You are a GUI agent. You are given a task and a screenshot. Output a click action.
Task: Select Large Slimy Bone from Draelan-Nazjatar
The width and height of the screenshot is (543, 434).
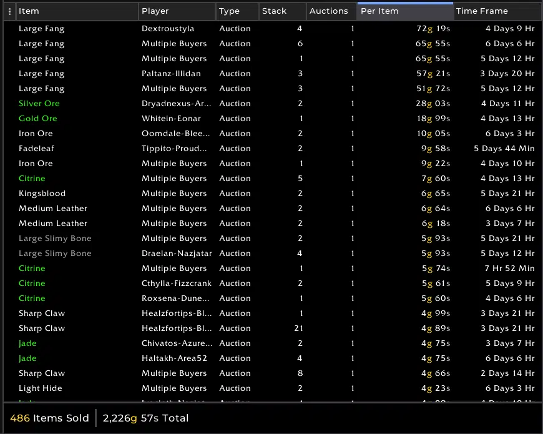55,254
